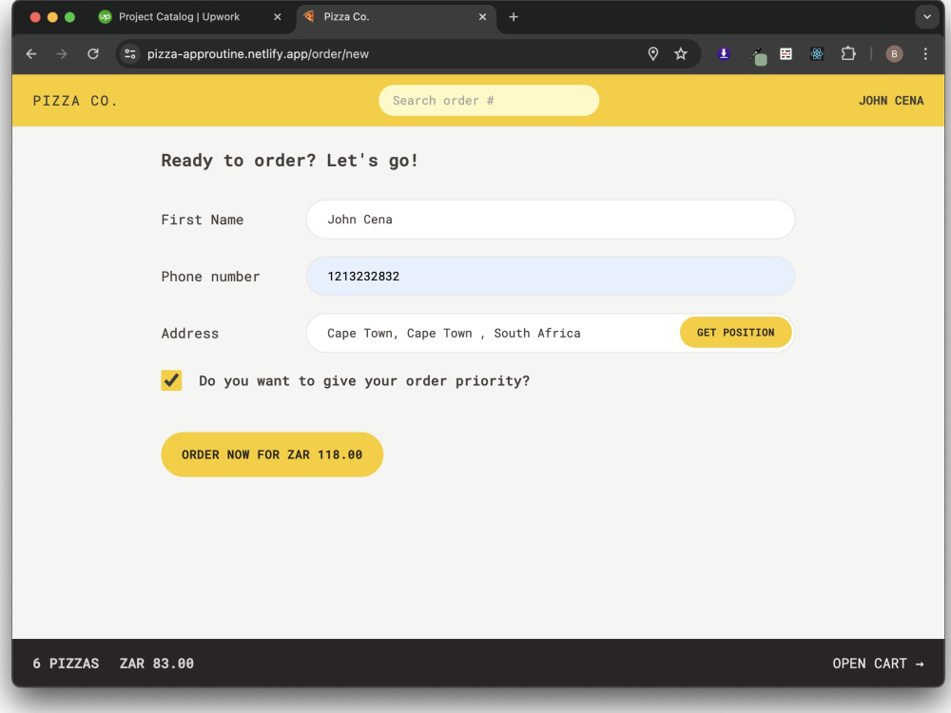The width and height of the screenshot is (951, 713).
Task: Click the 'Ready to order? Let's go!' heading
Action: [289, 161]
